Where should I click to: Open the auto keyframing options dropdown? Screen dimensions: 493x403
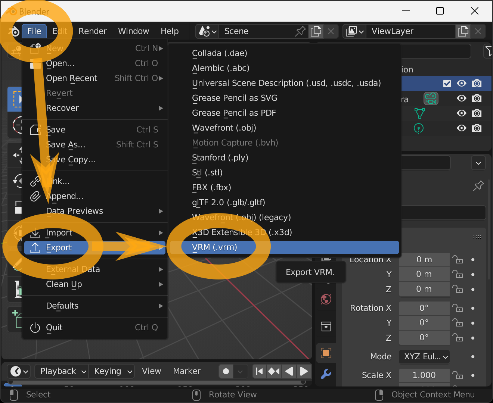coord(240,371)
